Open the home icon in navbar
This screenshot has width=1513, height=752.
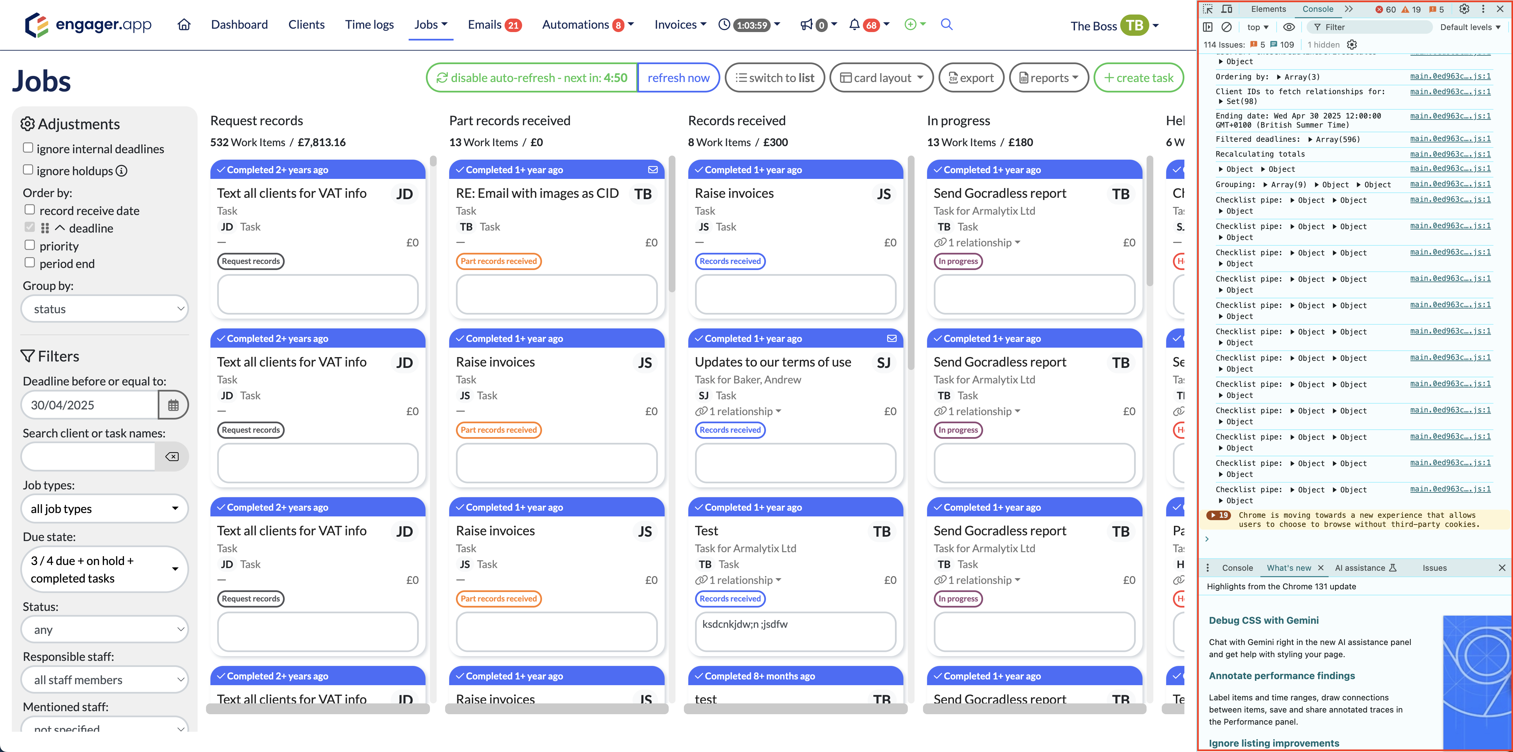pyautogui.click(x=184, y=25)
